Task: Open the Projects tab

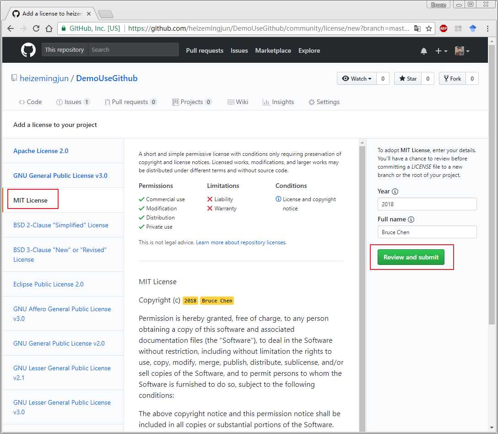Action: [x=192, y=102]
